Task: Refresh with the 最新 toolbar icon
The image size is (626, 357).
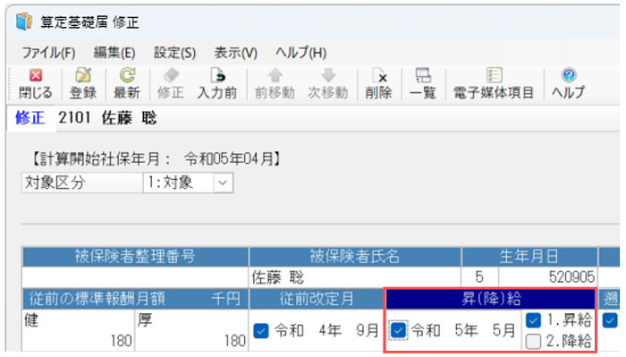Action: (127, 75)
